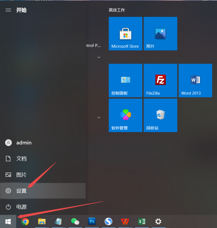Launch FileZilla from the Start tiles

tap(160, 80)
